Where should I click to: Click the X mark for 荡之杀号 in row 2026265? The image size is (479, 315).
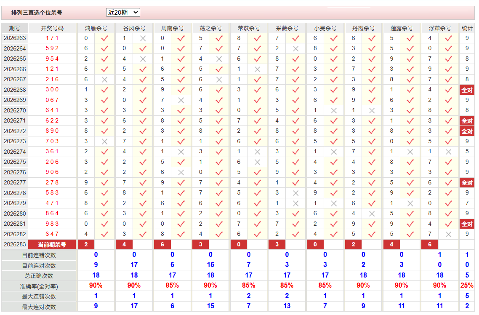pyautogui.click(x=219, y=59)
